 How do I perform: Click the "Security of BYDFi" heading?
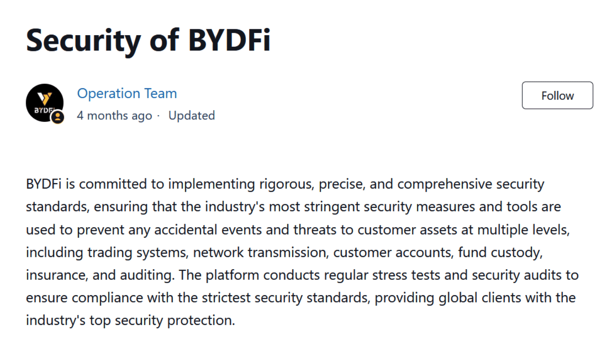coord(148,40)
